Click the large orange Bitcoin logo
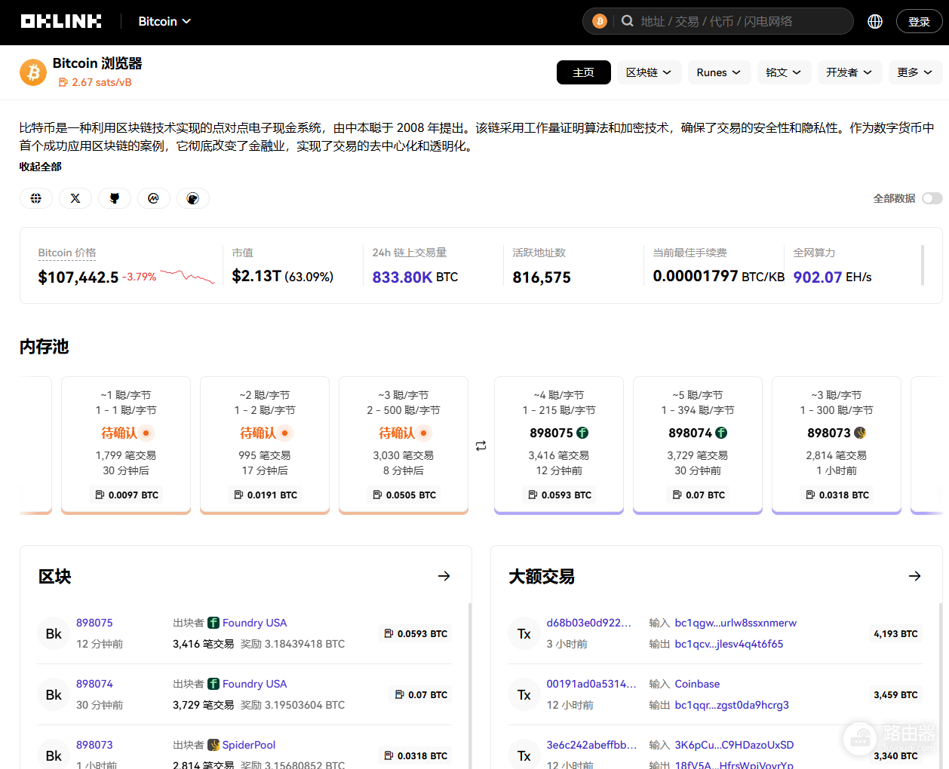The image size is (949, 769). coord(33,72)
